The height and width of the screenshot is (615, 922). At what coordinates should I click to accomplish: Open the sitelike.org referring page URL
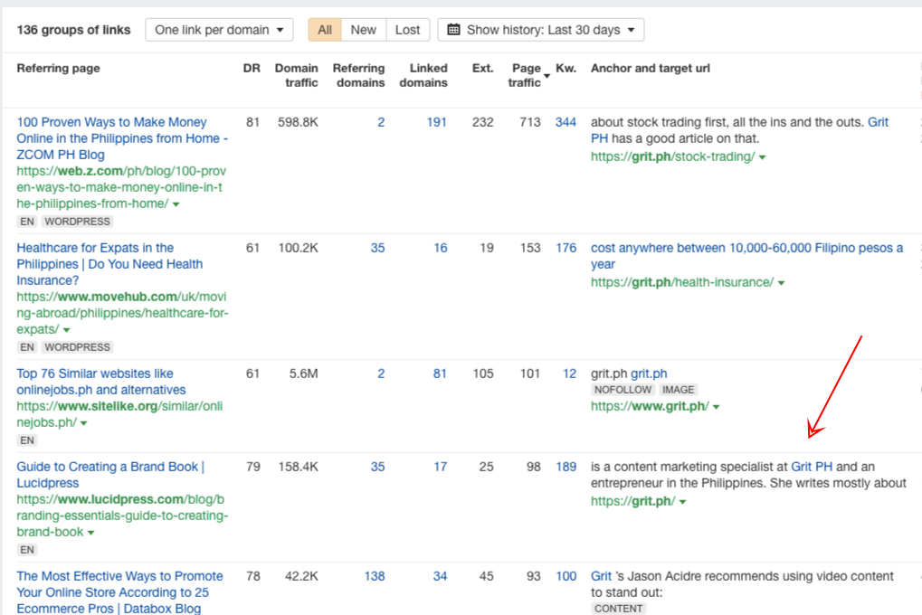pyautogui.click(x=119, y=414)
